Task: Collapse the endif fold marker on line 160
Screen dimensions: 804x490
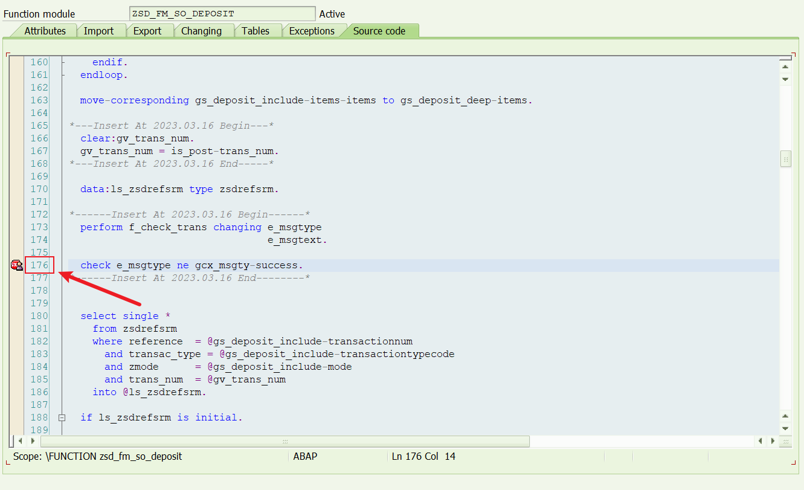Action: [x=63, y=63]
